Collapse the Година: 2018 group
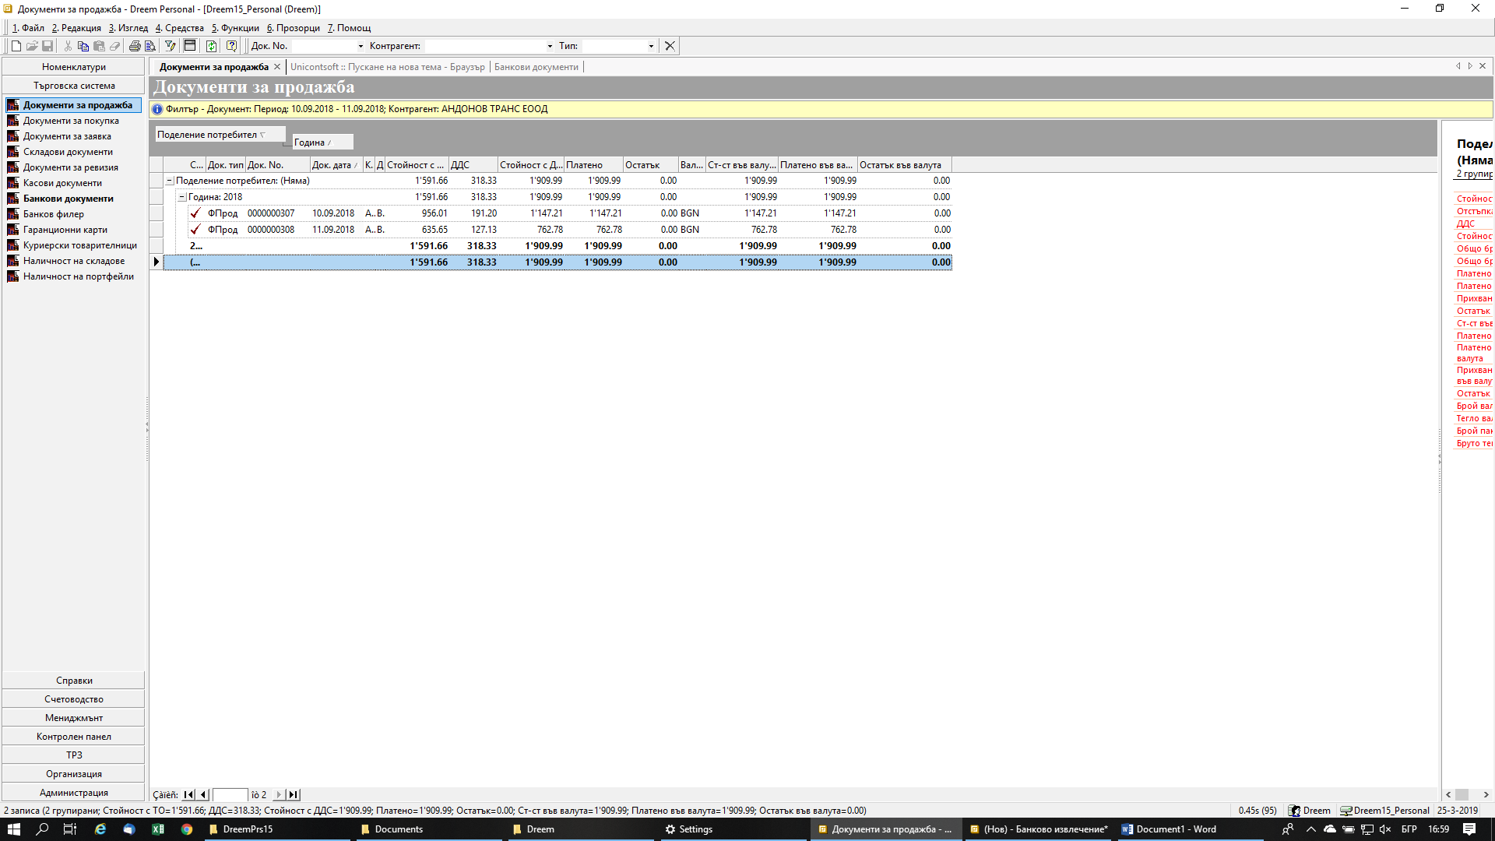 pos(182,197)
